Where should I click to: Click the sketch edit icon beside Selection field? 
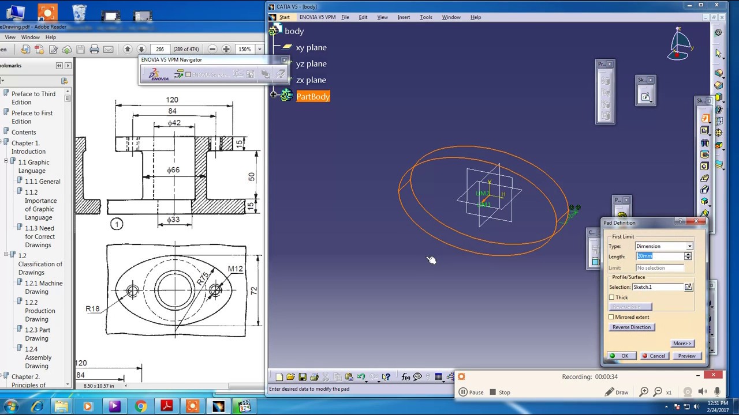tap(688, 287)
